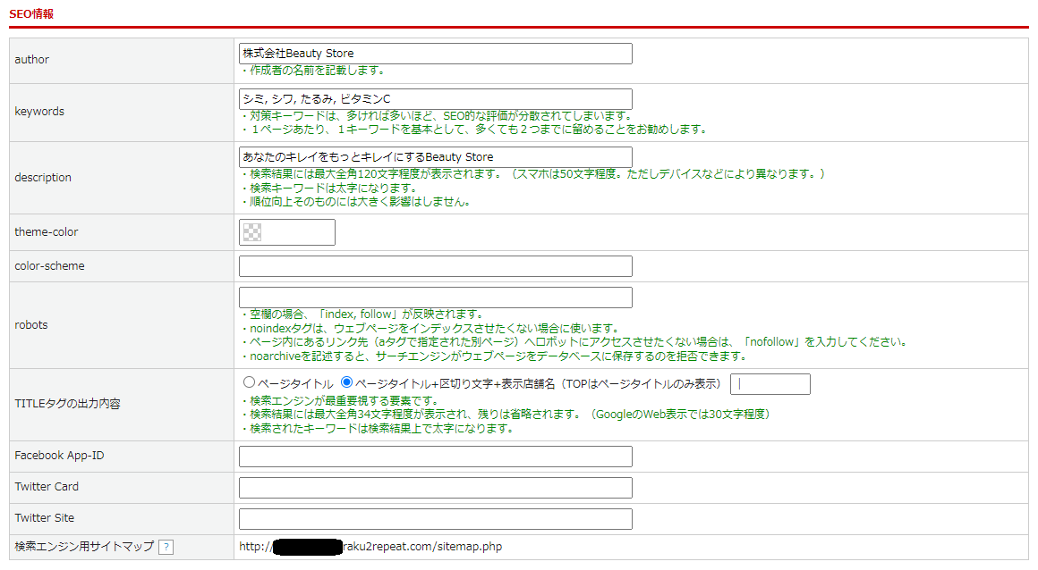Click the sitemap.php URL text
Image resolution: width=1038 pixels, height=570 pixels.
(370, 547)
